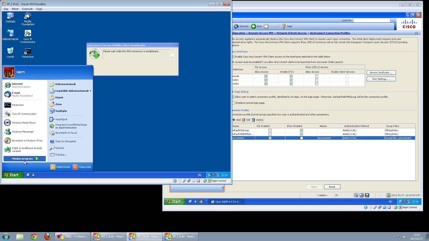Open Súgó és támogatás help entry
Viewport: 429px width, 241px height.
[66, 141]
